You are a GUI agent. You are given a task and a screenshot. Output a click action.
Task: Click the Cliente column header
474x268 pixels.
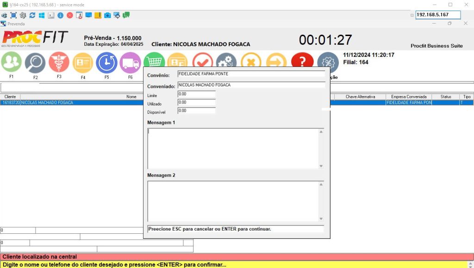coord(10,97)
